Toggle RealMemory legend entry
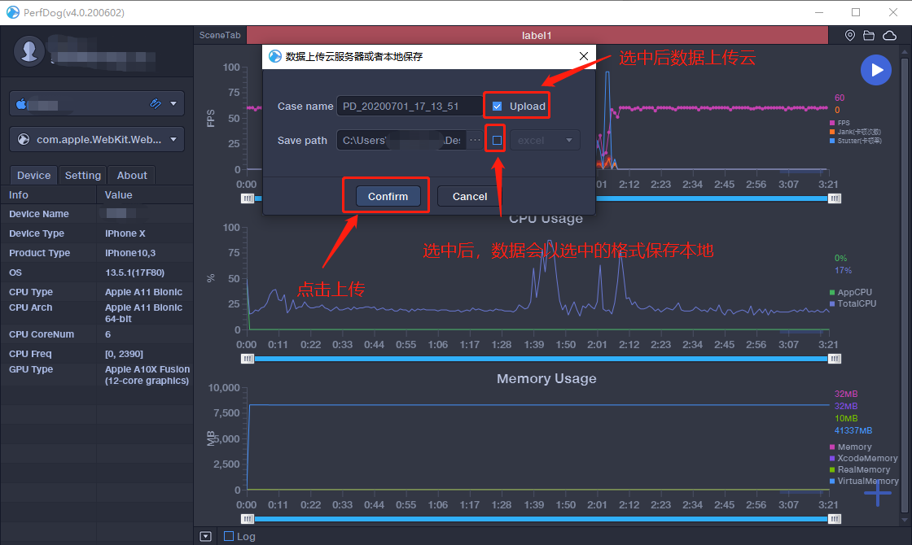 coord(860,469)
